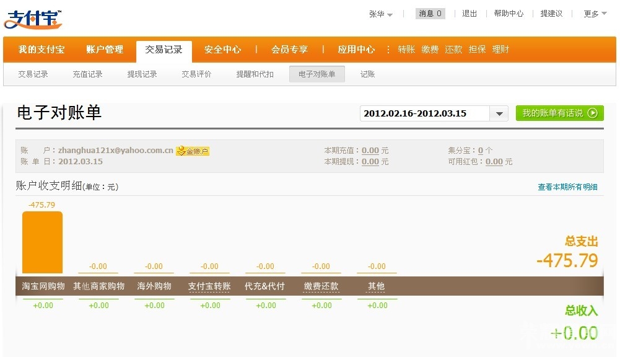Screen dimensions: 620x357
Task: Select the 海外购物 category
Action: pos(154,286)
